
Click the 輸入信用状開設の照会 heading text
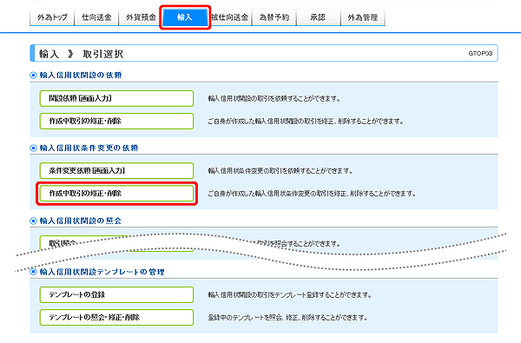(x=81, y=221)
